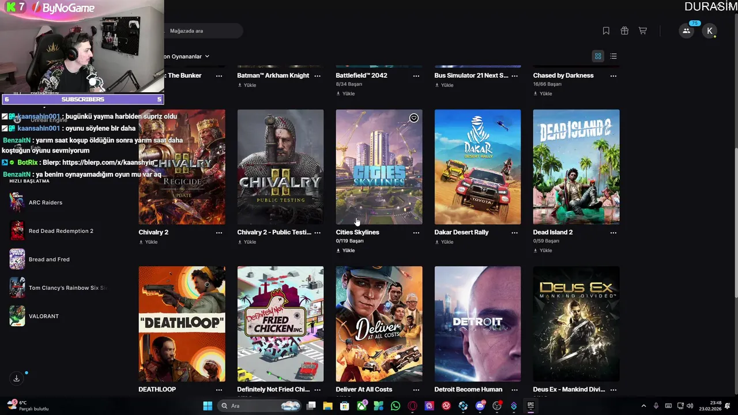Open Epic Games Launcher taskbar icon
738x415 pixels.
[x=530, y=406]
